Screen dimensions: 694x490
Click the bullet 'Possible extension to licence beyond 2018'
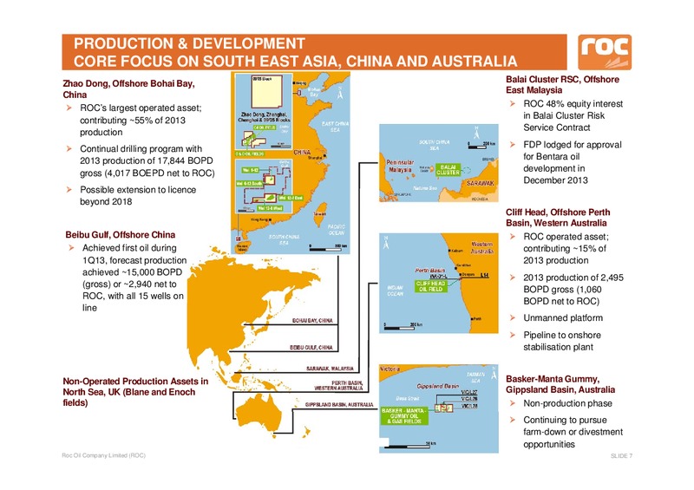point(138,195)
